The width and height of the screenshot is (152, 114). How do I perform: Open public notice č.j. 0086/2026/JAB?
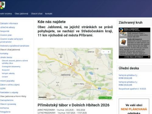[x=128, y=83]
